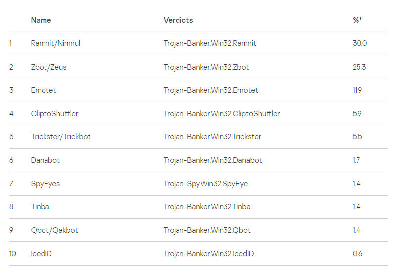Select the IcedID name cell
The height and width of the screenshot is (275, 403).
point(42,254)
